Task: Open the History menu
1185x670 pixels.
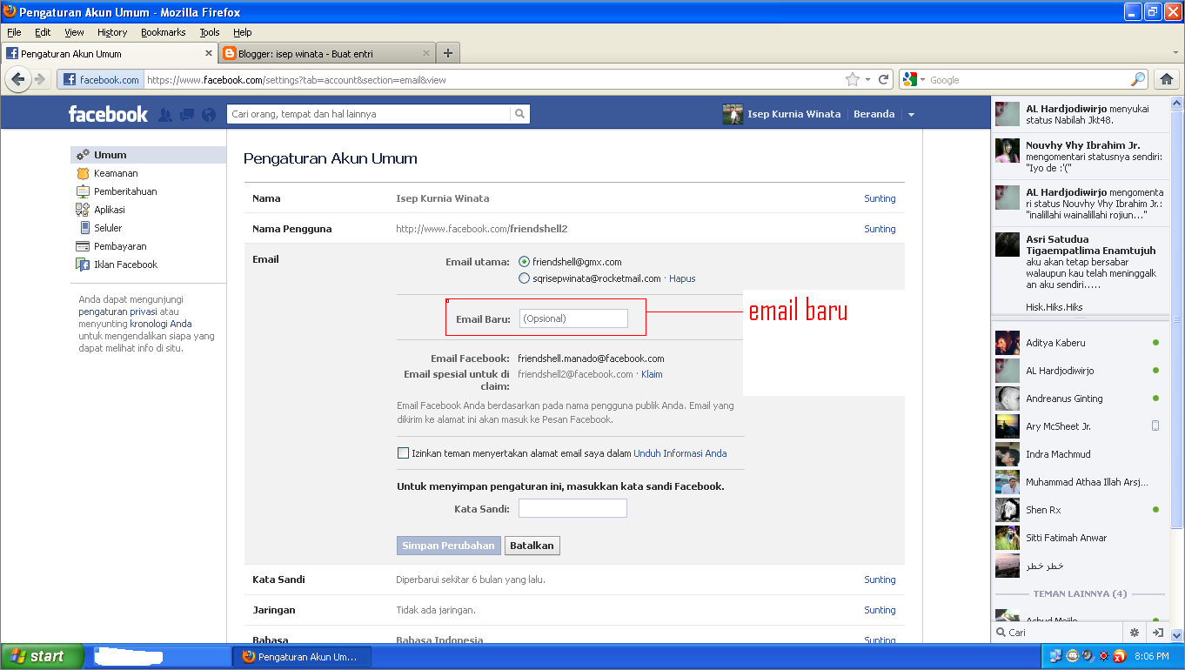Action: (x=112, y=32)
